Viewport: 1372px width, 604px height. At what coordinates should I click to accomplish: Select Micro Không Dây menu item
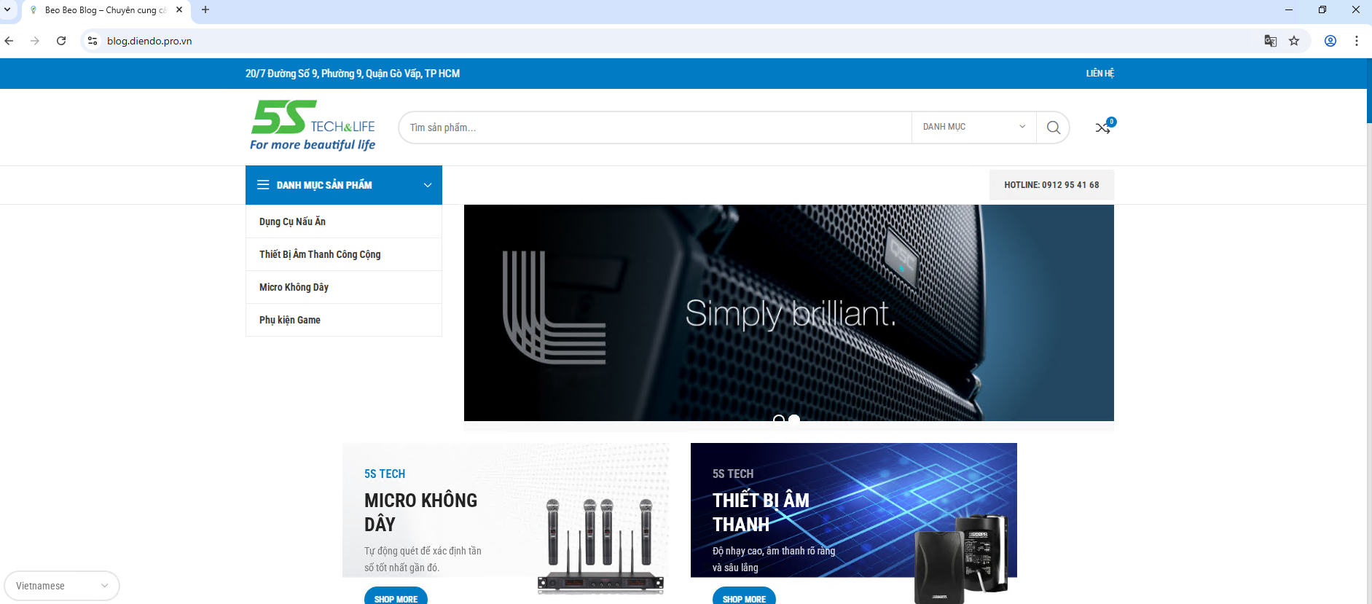click(294, 287)
